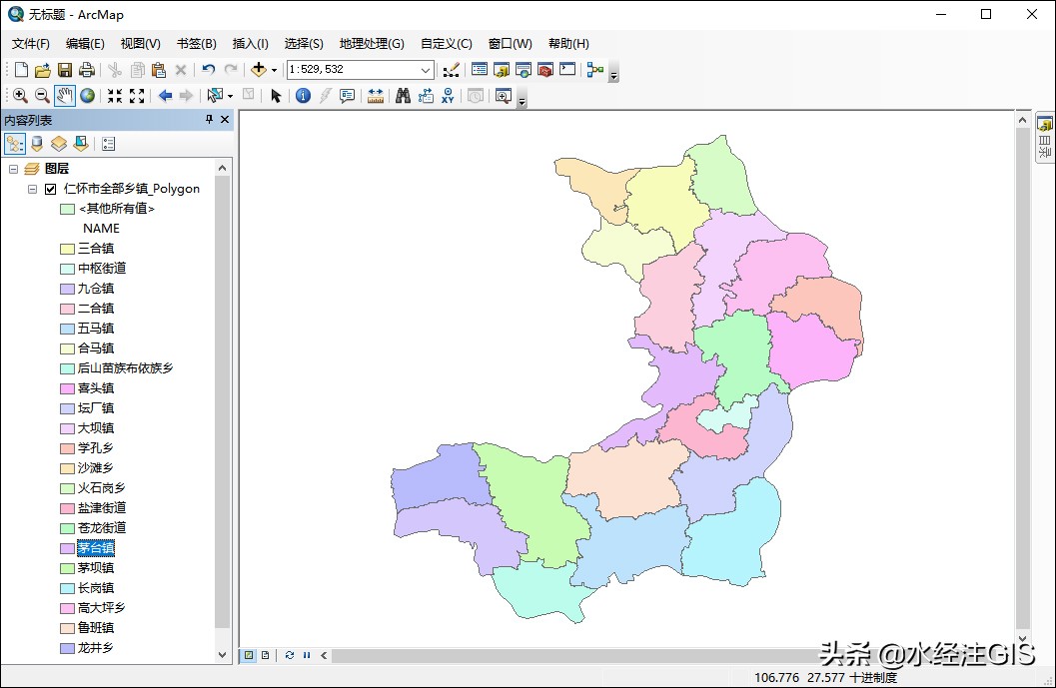Click the Full Extent globe icon
Screen dimensions: 1056x688
pyautogui.click(x=88, y=96)
